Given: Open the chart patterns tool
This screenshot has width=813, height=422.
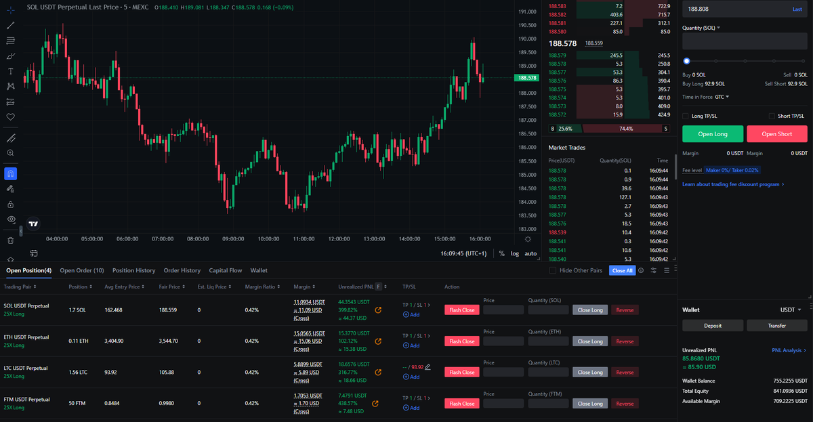Looking at the screenshot, I should 10,86.
